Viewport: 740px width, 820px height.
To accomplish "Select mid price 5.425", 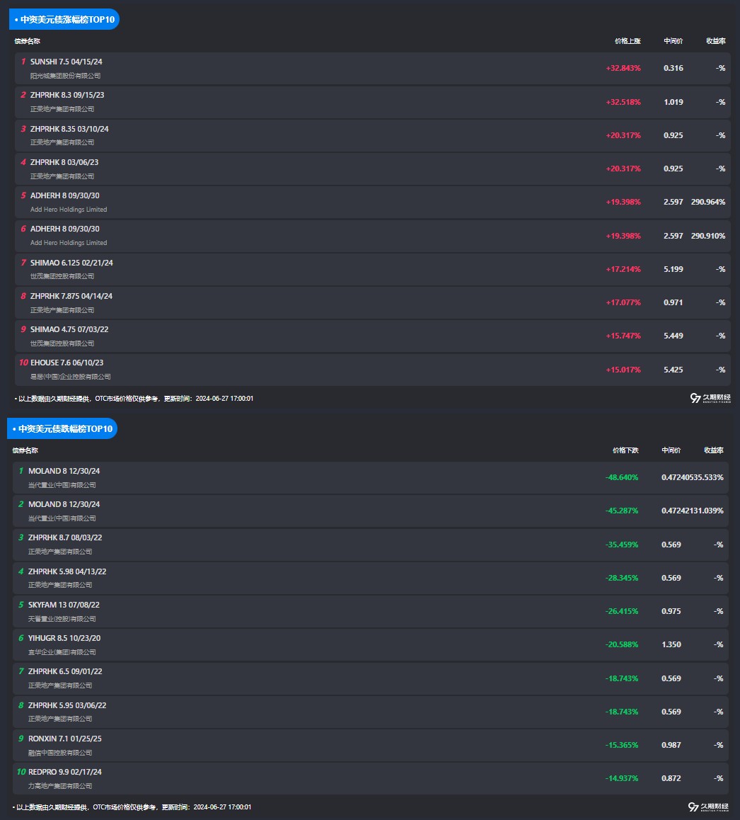I will tap(673, 370).
